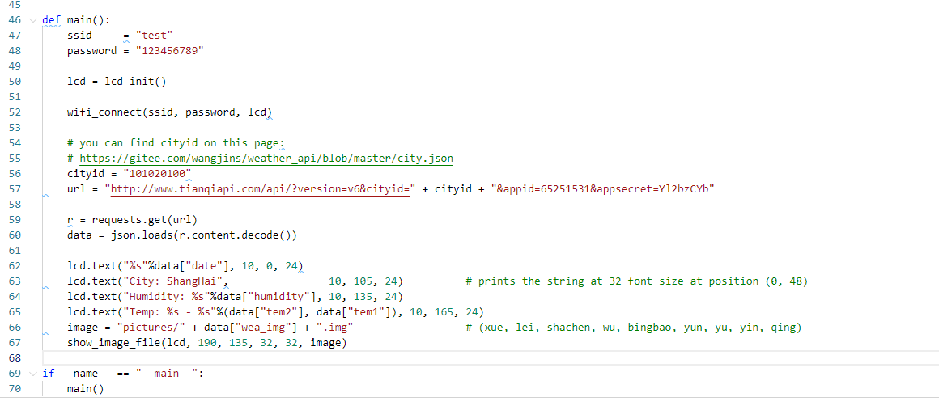
Task: Click comment about 32 font size
Action: [x=637, y=281]
